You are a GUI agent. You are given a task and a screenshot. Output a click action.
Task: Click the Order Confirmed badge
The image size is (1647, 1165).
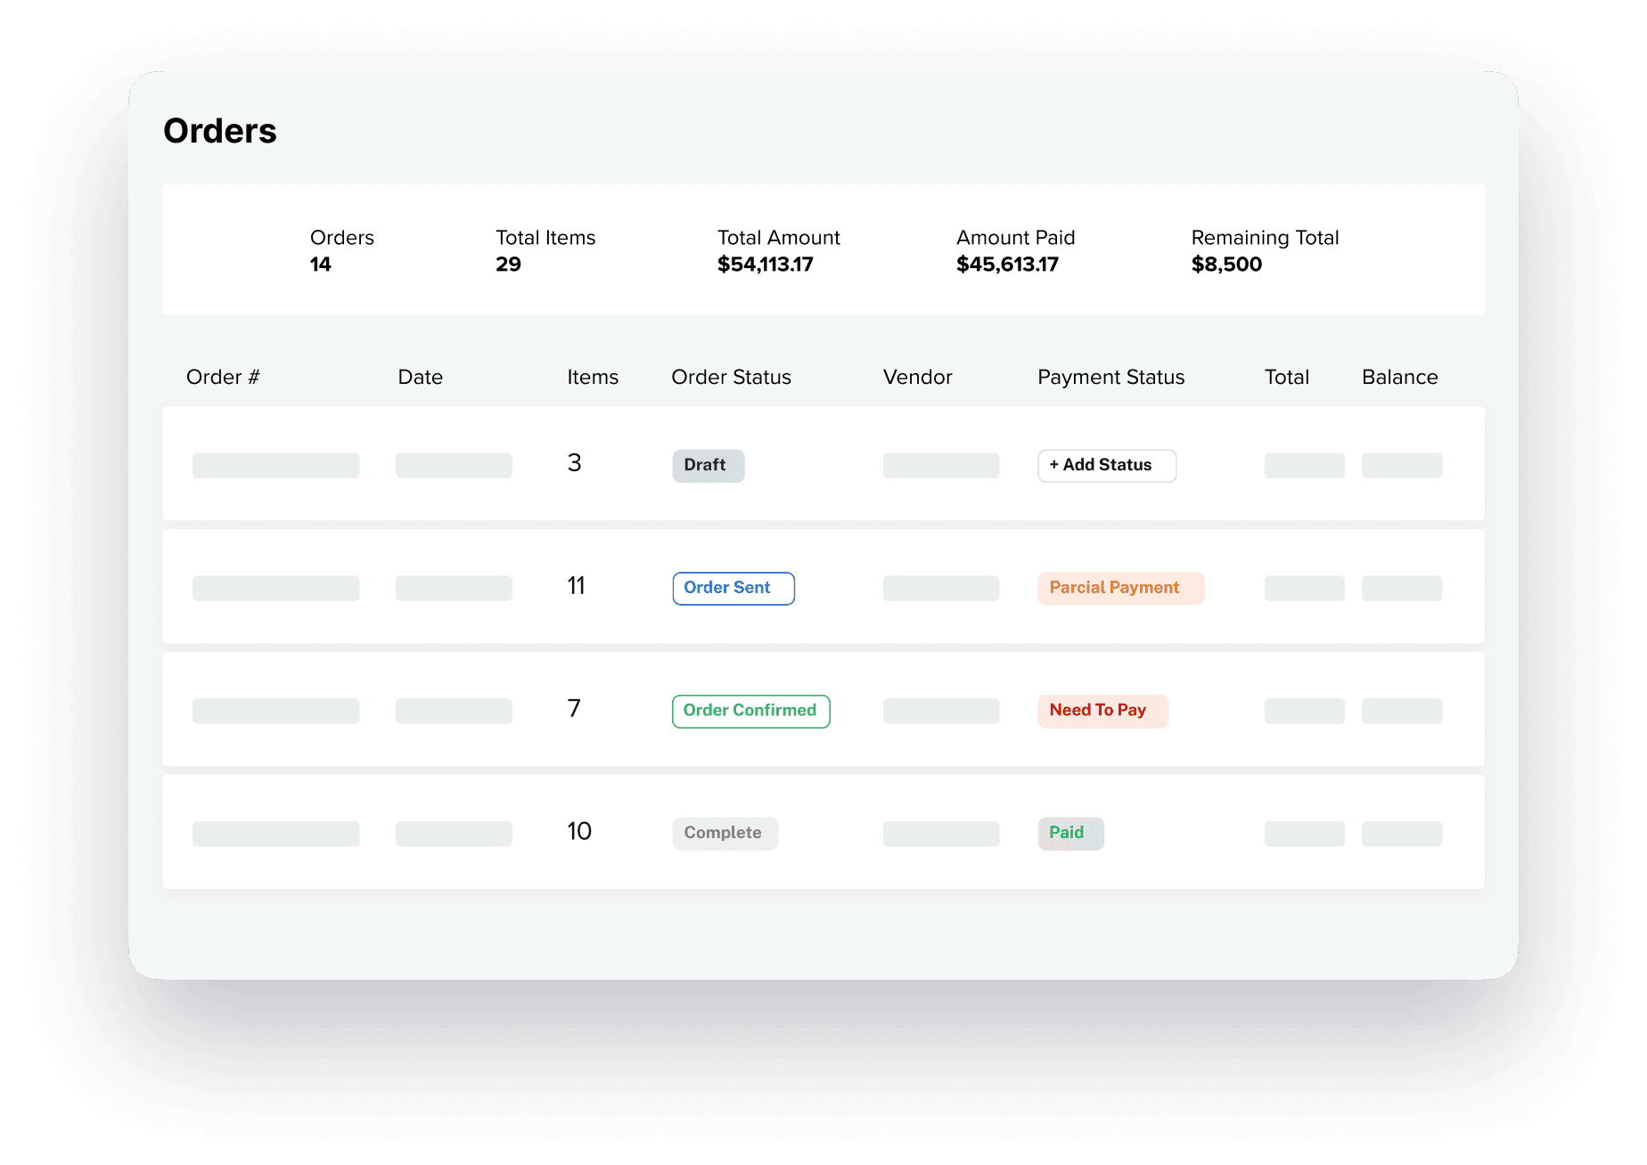(750, 710)
